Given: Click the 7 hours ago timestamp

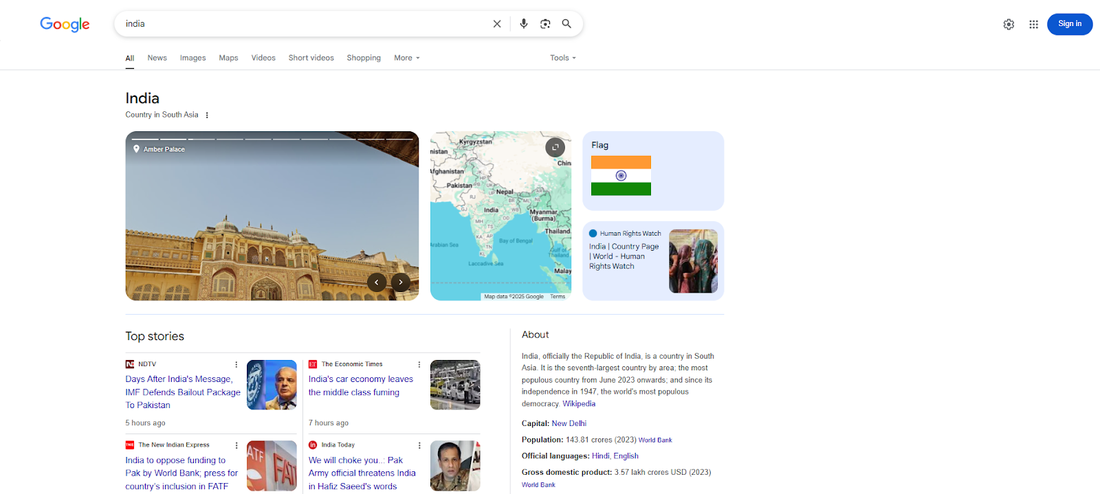Looking at the screenshot, I should click(x=329, y=423).
